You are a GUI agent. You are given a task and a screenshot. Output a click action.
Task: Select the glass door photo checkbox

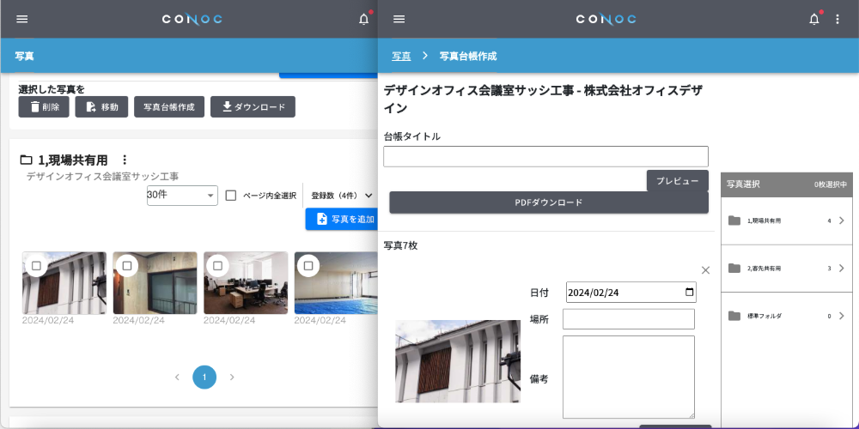[127, 265]
